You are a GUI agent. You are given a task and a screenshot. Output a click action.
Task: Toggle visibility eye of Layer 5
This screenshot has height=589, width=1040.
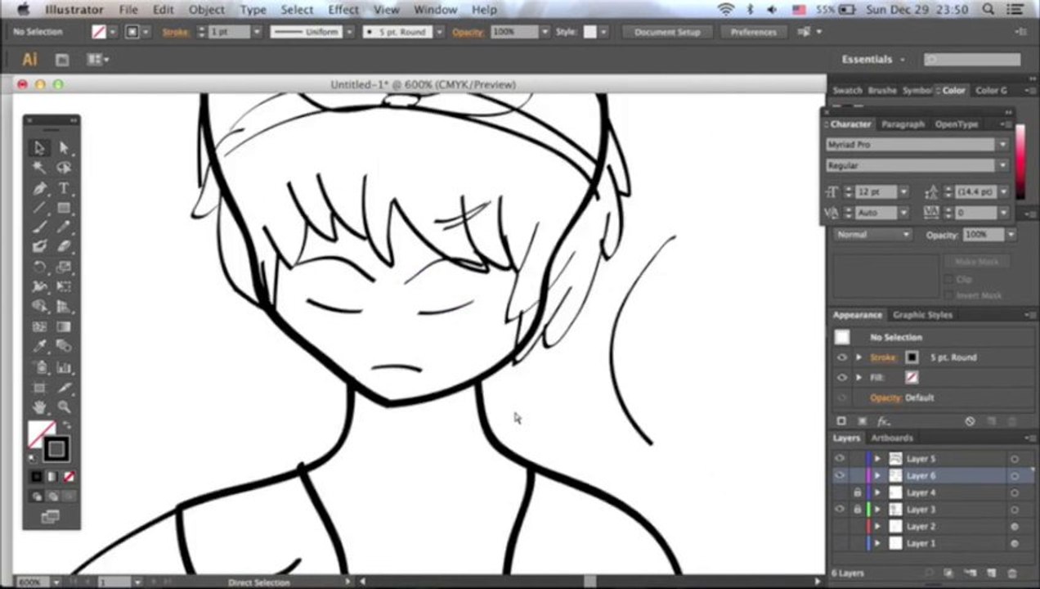click(840, 459)
